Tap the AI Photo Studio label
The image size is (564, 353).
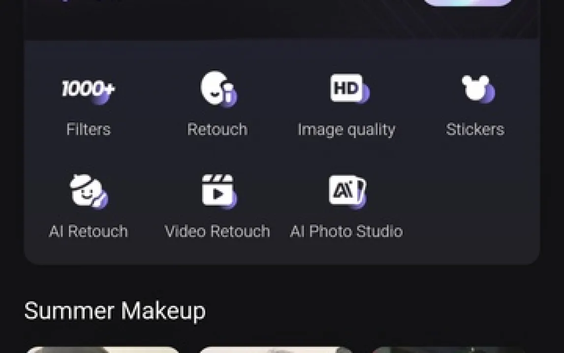pos(346,232)
